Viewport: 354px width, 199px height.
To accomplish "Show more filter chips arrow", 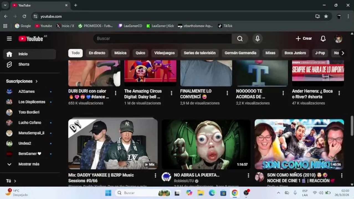I will (343, 53).
